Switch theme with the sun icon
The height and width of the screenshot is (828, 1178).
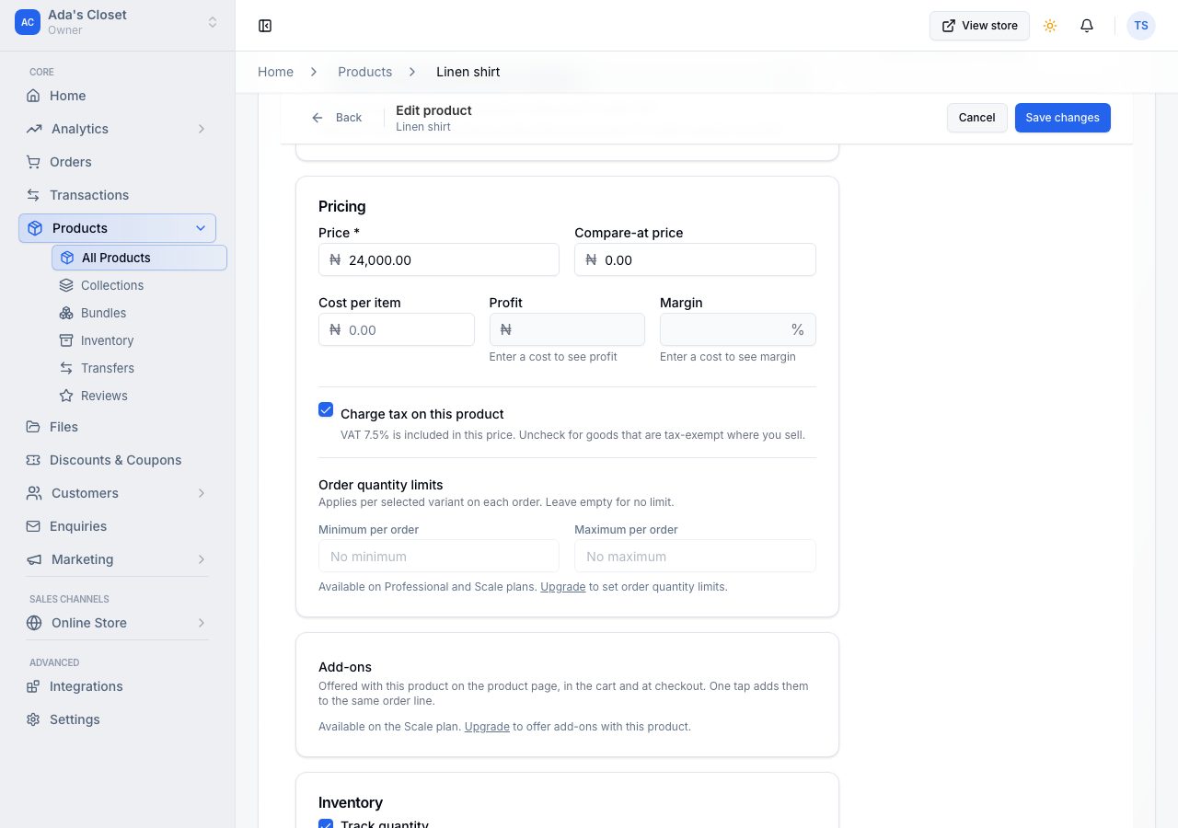[x=1050, y=26]
